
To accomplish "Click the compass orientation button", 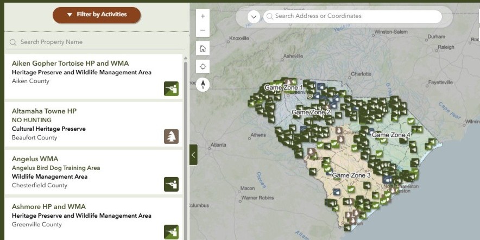I will coord(203,85).
